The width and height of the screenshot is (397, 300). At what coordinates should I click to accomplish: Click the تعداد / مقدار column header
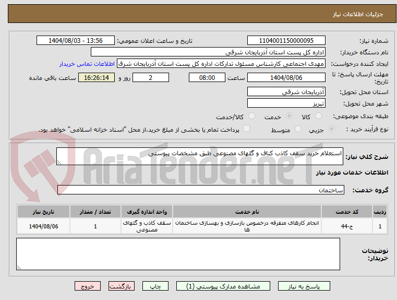pos(95,212)
